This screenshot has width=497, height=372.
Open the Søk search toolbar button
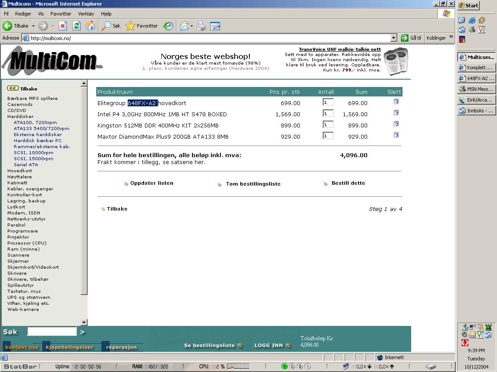(110, 26)
